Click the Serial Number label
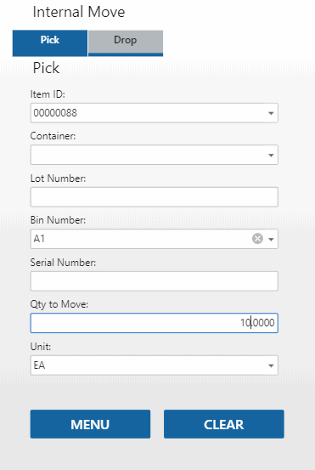Viewport: 315px width, 470px height. point(63,263)
